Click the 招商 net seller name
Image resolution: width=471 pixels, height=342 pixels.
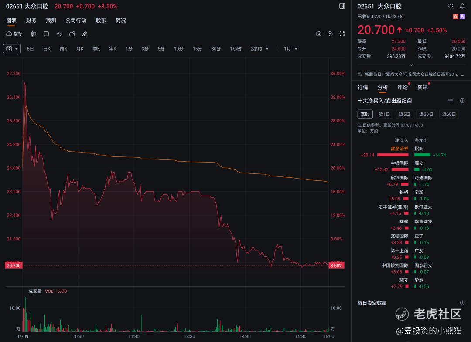[x=419, y=149]
